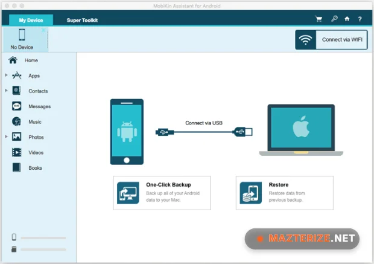
Task: Select the No Device phone icon
Action: tap(22, 35)
